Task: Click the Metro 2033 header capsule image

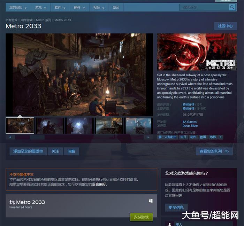Action: click(197, 52)
